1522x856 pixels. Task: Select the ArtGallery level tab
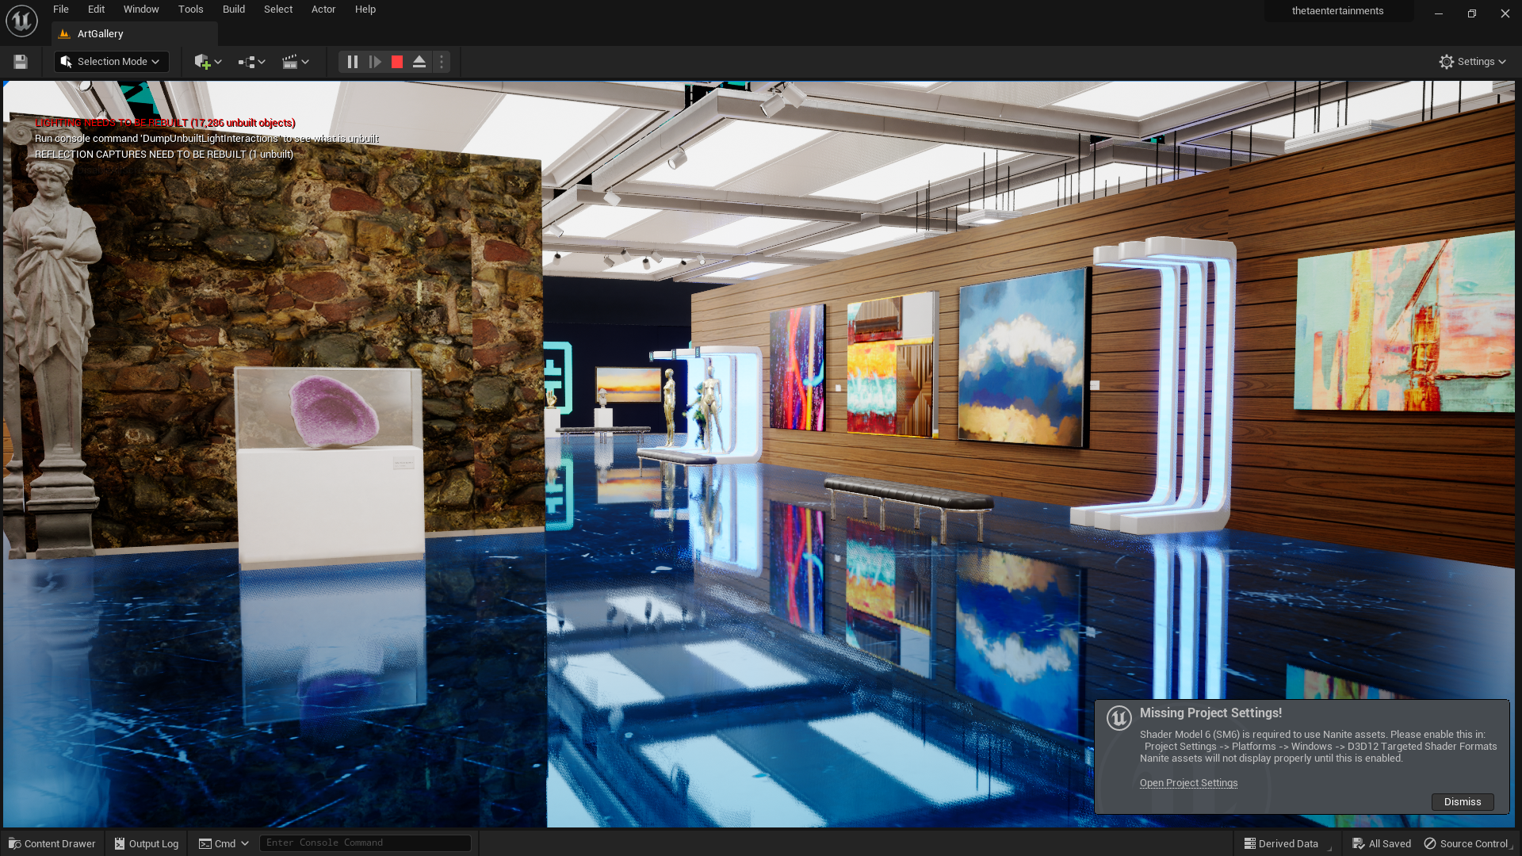101,34
